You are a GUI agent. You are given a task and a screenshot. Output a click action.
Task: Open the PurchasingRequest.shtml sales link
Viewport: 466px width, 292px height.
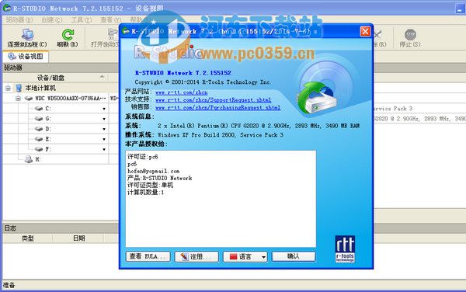pyautogui.click(x=217, y=107)
